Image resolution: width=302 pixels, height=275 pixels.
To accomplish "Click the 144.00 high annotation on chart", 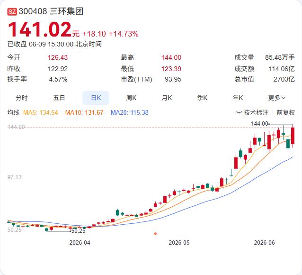I will click(x=259, y=124).
